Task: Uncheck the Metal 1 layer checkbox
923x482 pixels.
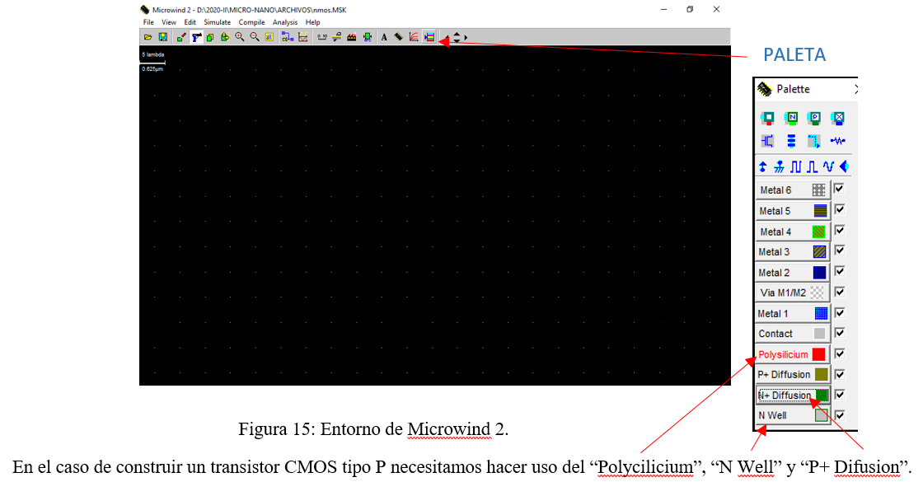Action: (840, 312)
